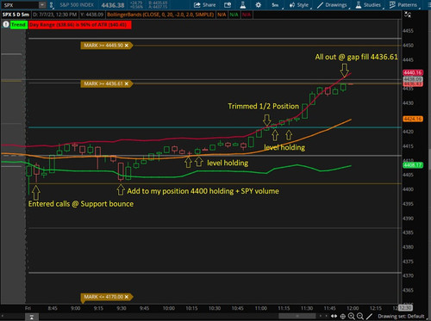Open the symbol selector dropdown arrow

click(42, 5)
